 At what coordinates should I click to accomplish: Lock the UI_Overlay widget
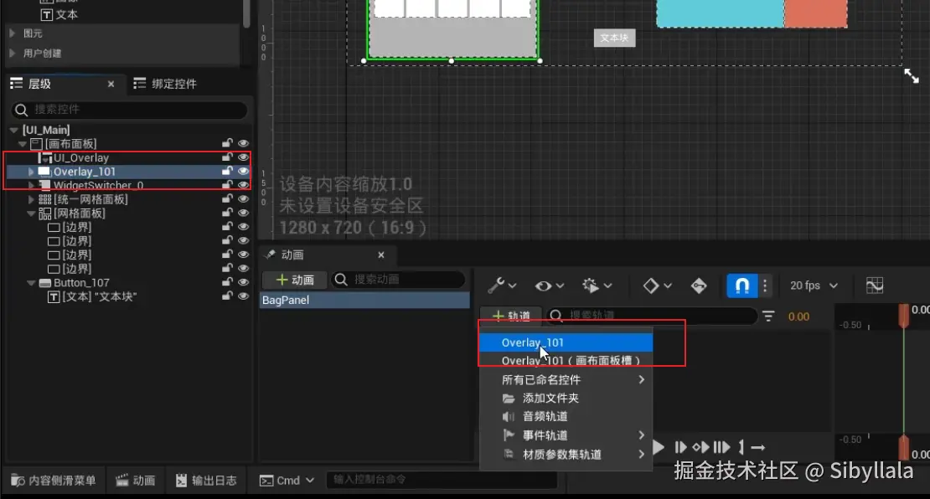click(227, 157)
